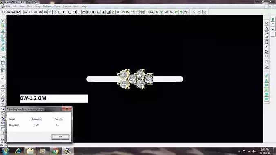The height and width of the screenshot is (155, 276).
Task: Open the Copy menu
Action: (37, 7)
